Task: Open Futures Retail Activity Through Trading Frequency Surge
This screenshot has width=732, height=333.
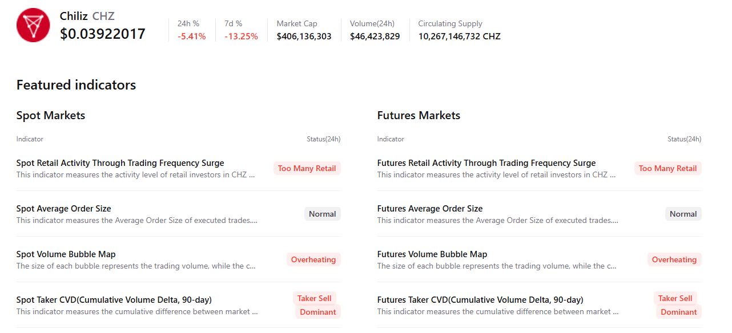Action: (x=486, y=163)
